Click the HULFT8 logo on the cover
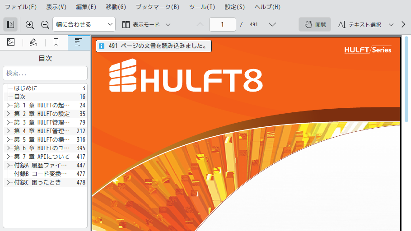The width and height of the screenshot is (411, 231). click(x=186, y=75)
